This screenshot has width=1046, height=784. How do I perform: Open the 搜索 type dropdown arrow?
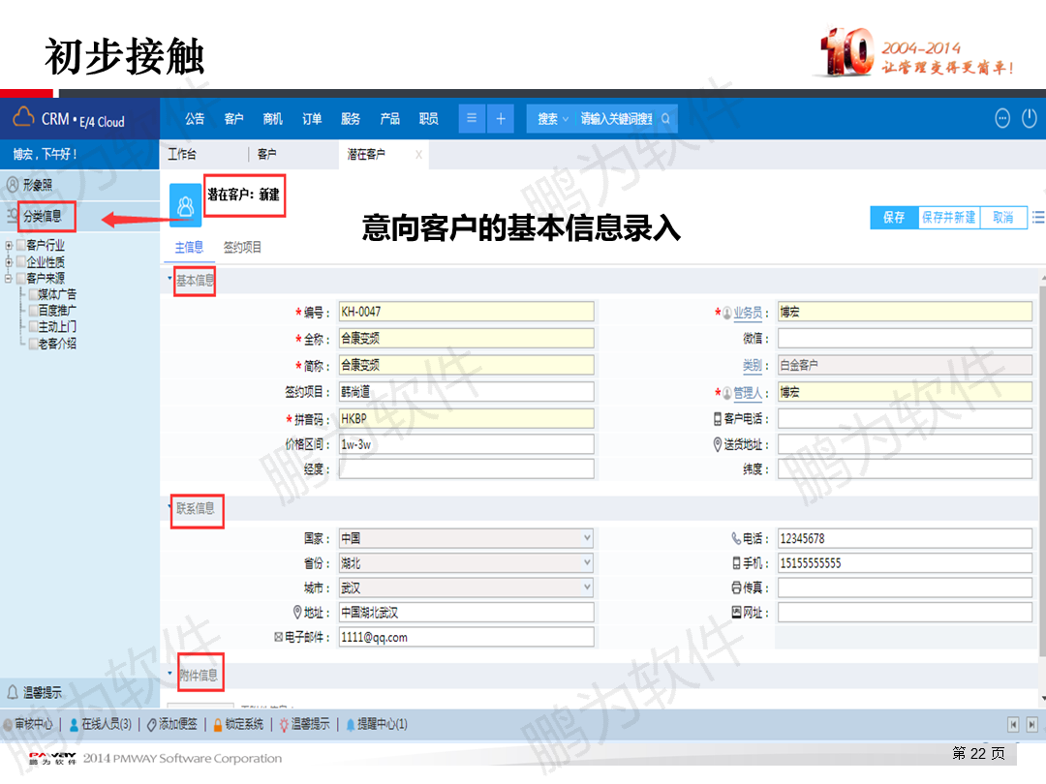click(566, 119)
